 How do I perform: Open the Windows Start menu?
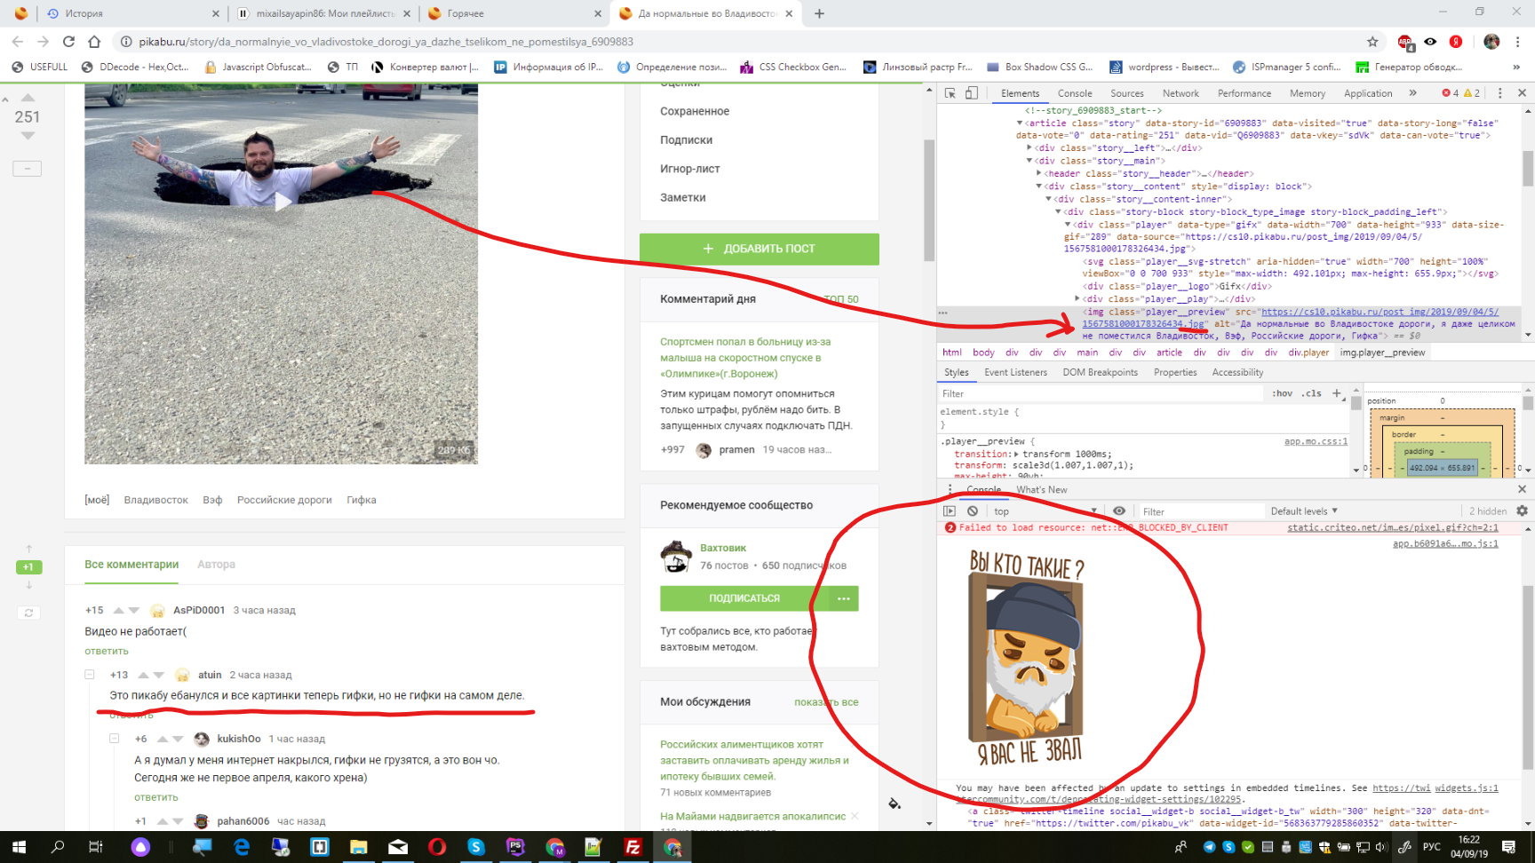point(19,847)
